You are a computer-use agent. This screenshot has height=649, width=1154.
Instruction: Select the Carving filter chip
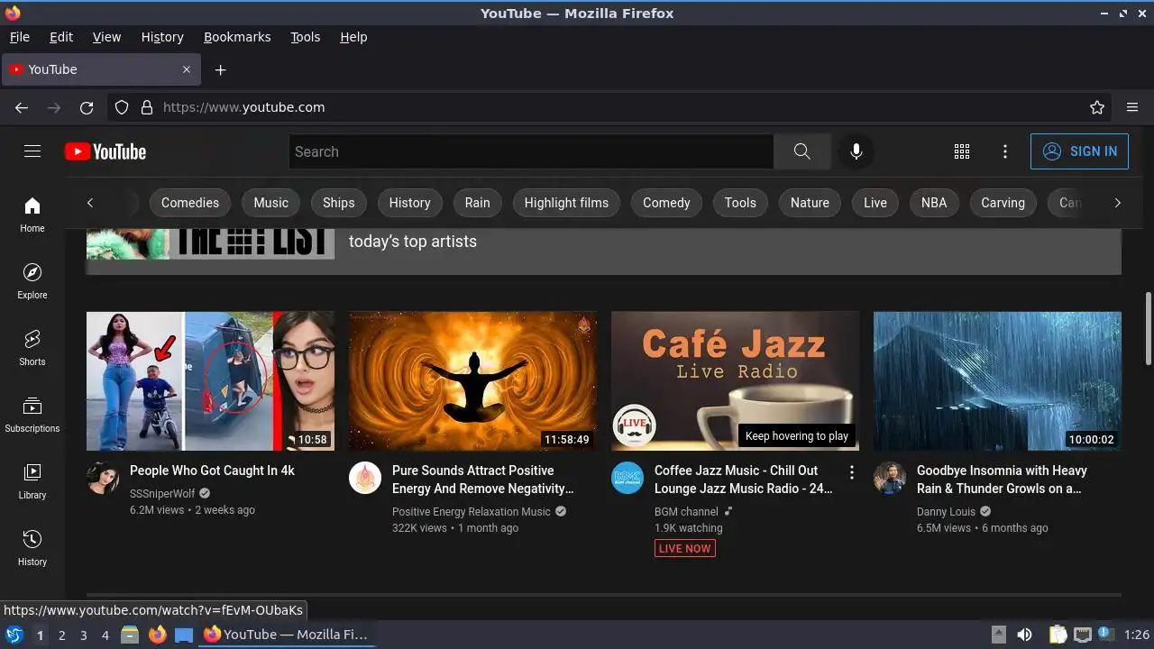[1003, 203]
